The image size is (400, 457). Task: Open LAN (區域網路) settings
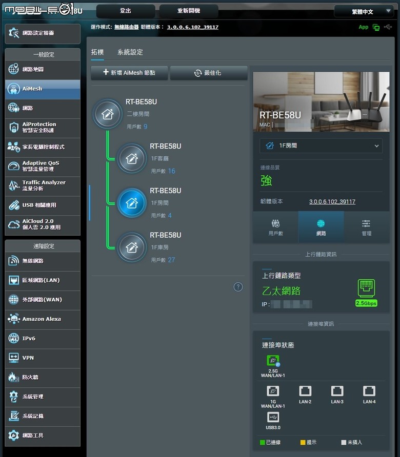(43, 280)
